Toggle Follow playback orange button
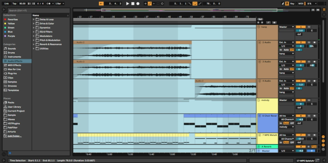328x163 pixels. [101, 3]
